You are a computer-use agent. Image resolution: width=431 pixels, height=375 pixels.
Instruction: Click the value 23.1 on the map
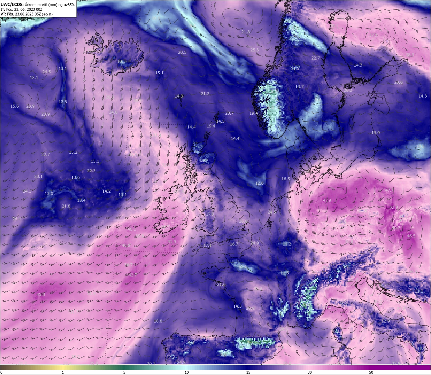[38, 177]
